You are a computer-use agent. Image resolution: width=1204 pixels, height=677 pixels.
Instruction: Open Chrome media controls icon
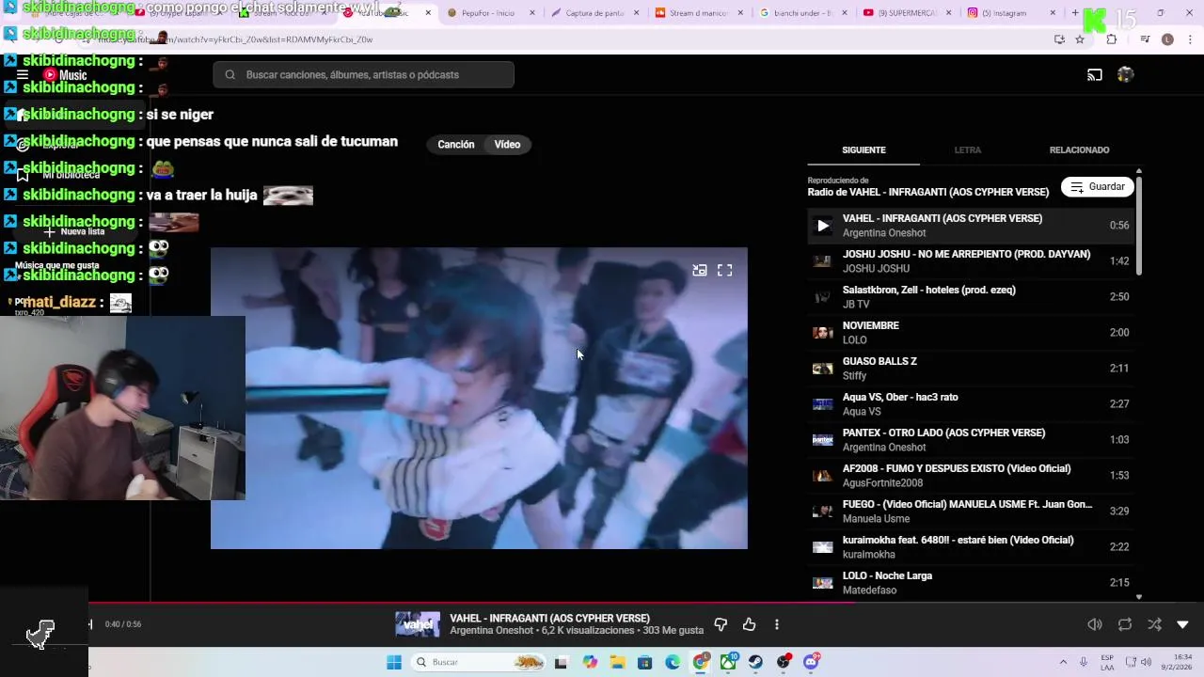pos(1145,39)
